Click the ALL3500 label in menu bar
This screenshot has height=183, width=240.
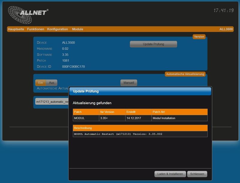pos(226,29)
